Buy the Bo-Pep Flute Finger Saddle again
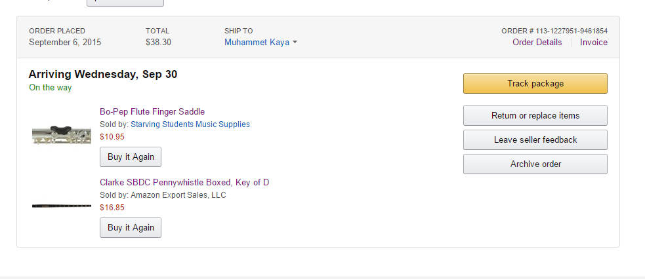Screen dimensions: 645x279 click(131, 157)
